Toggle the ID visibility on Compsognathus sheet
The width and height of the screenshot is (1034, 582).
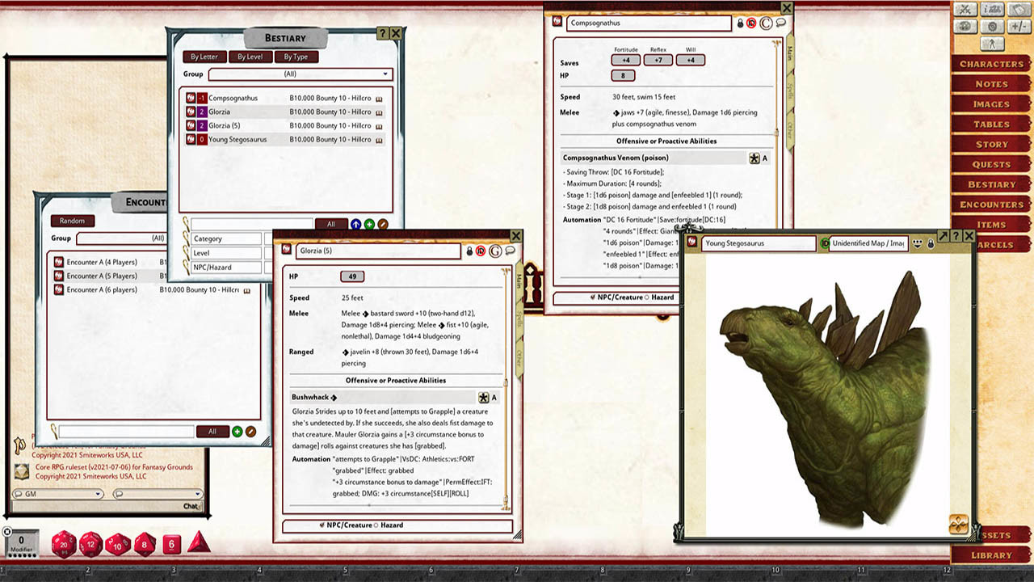(750, 23)
